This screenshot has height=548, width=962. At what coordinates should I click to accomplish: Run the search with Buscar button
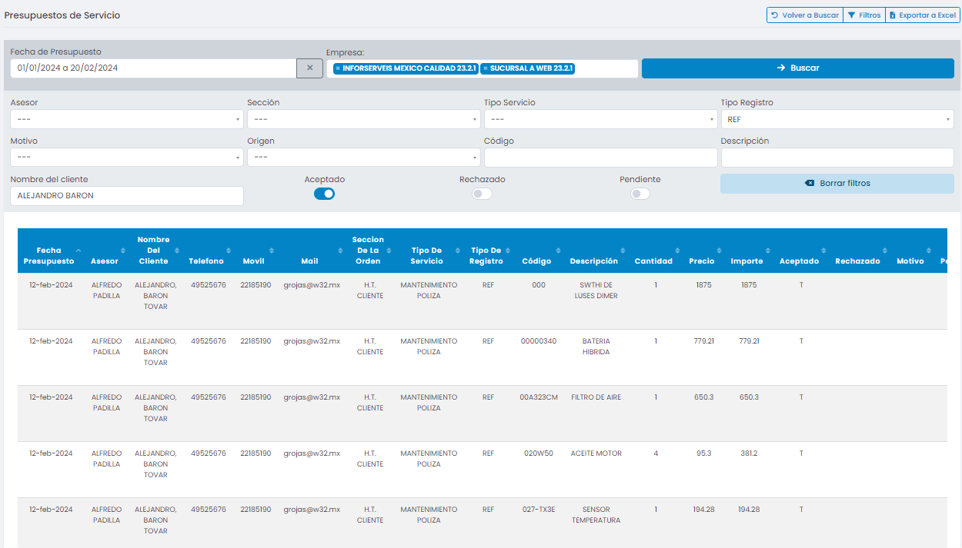798,68
